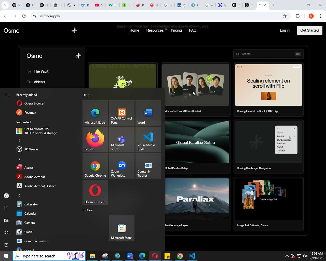Jump to letter A app group
The image size is (326, 261).
[x=19, y=159]
